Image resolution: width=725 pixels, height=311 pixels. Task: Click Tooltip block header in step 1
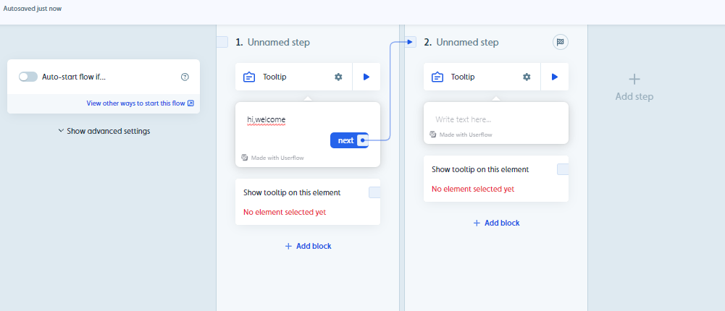pos(293,77)
